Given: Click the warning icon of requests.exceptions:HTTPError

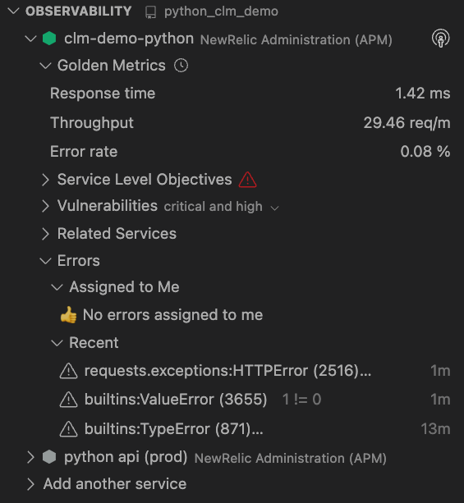Looking at the screenshot, I should [x=68, y=371].
